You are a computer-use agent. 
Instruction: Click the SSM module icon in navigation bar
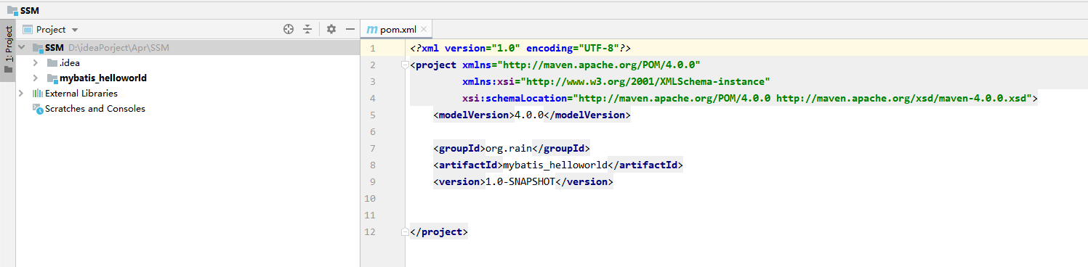12,11
